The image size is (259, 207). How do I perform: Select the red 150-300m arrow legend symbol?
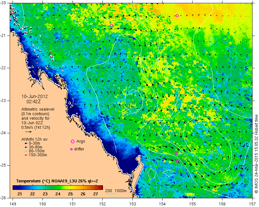click(x=26, y=155)
